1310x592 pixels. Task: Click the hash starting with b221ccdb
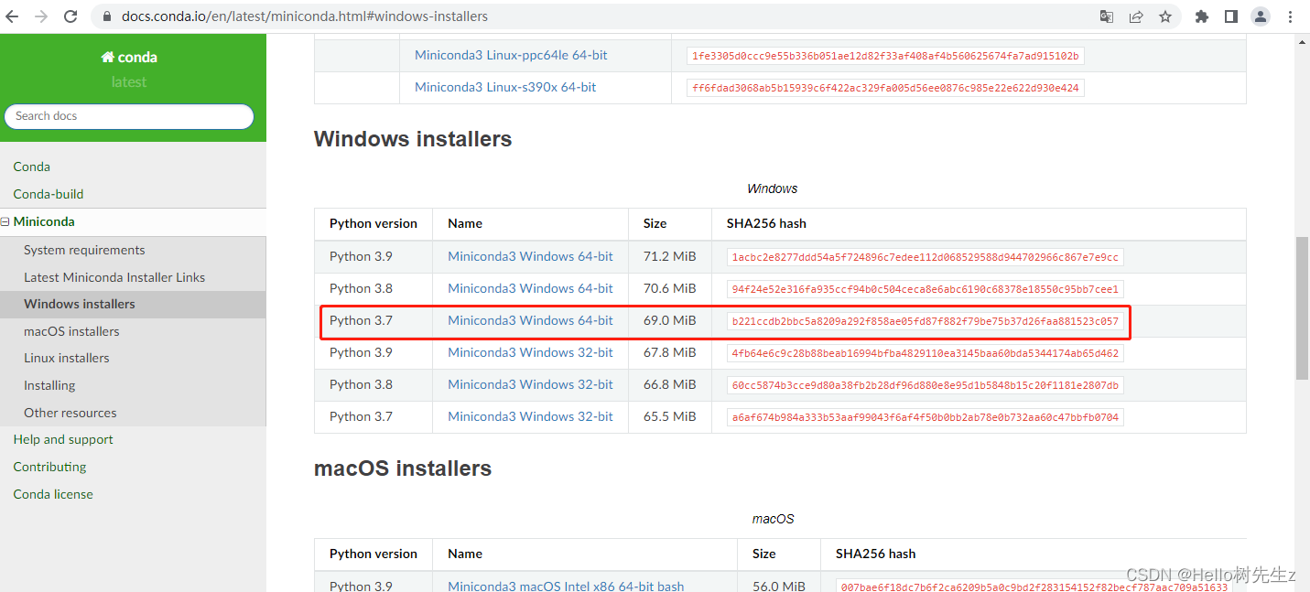click(926, 321)
